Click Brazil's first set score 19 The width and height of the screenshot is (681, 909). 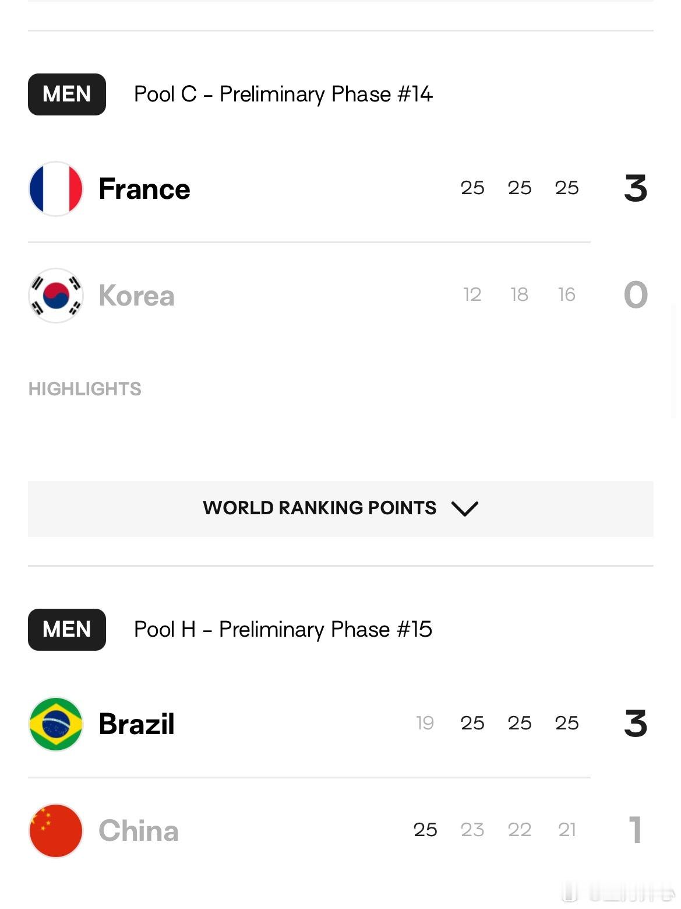pyautogui.click(x=425, y=723)
